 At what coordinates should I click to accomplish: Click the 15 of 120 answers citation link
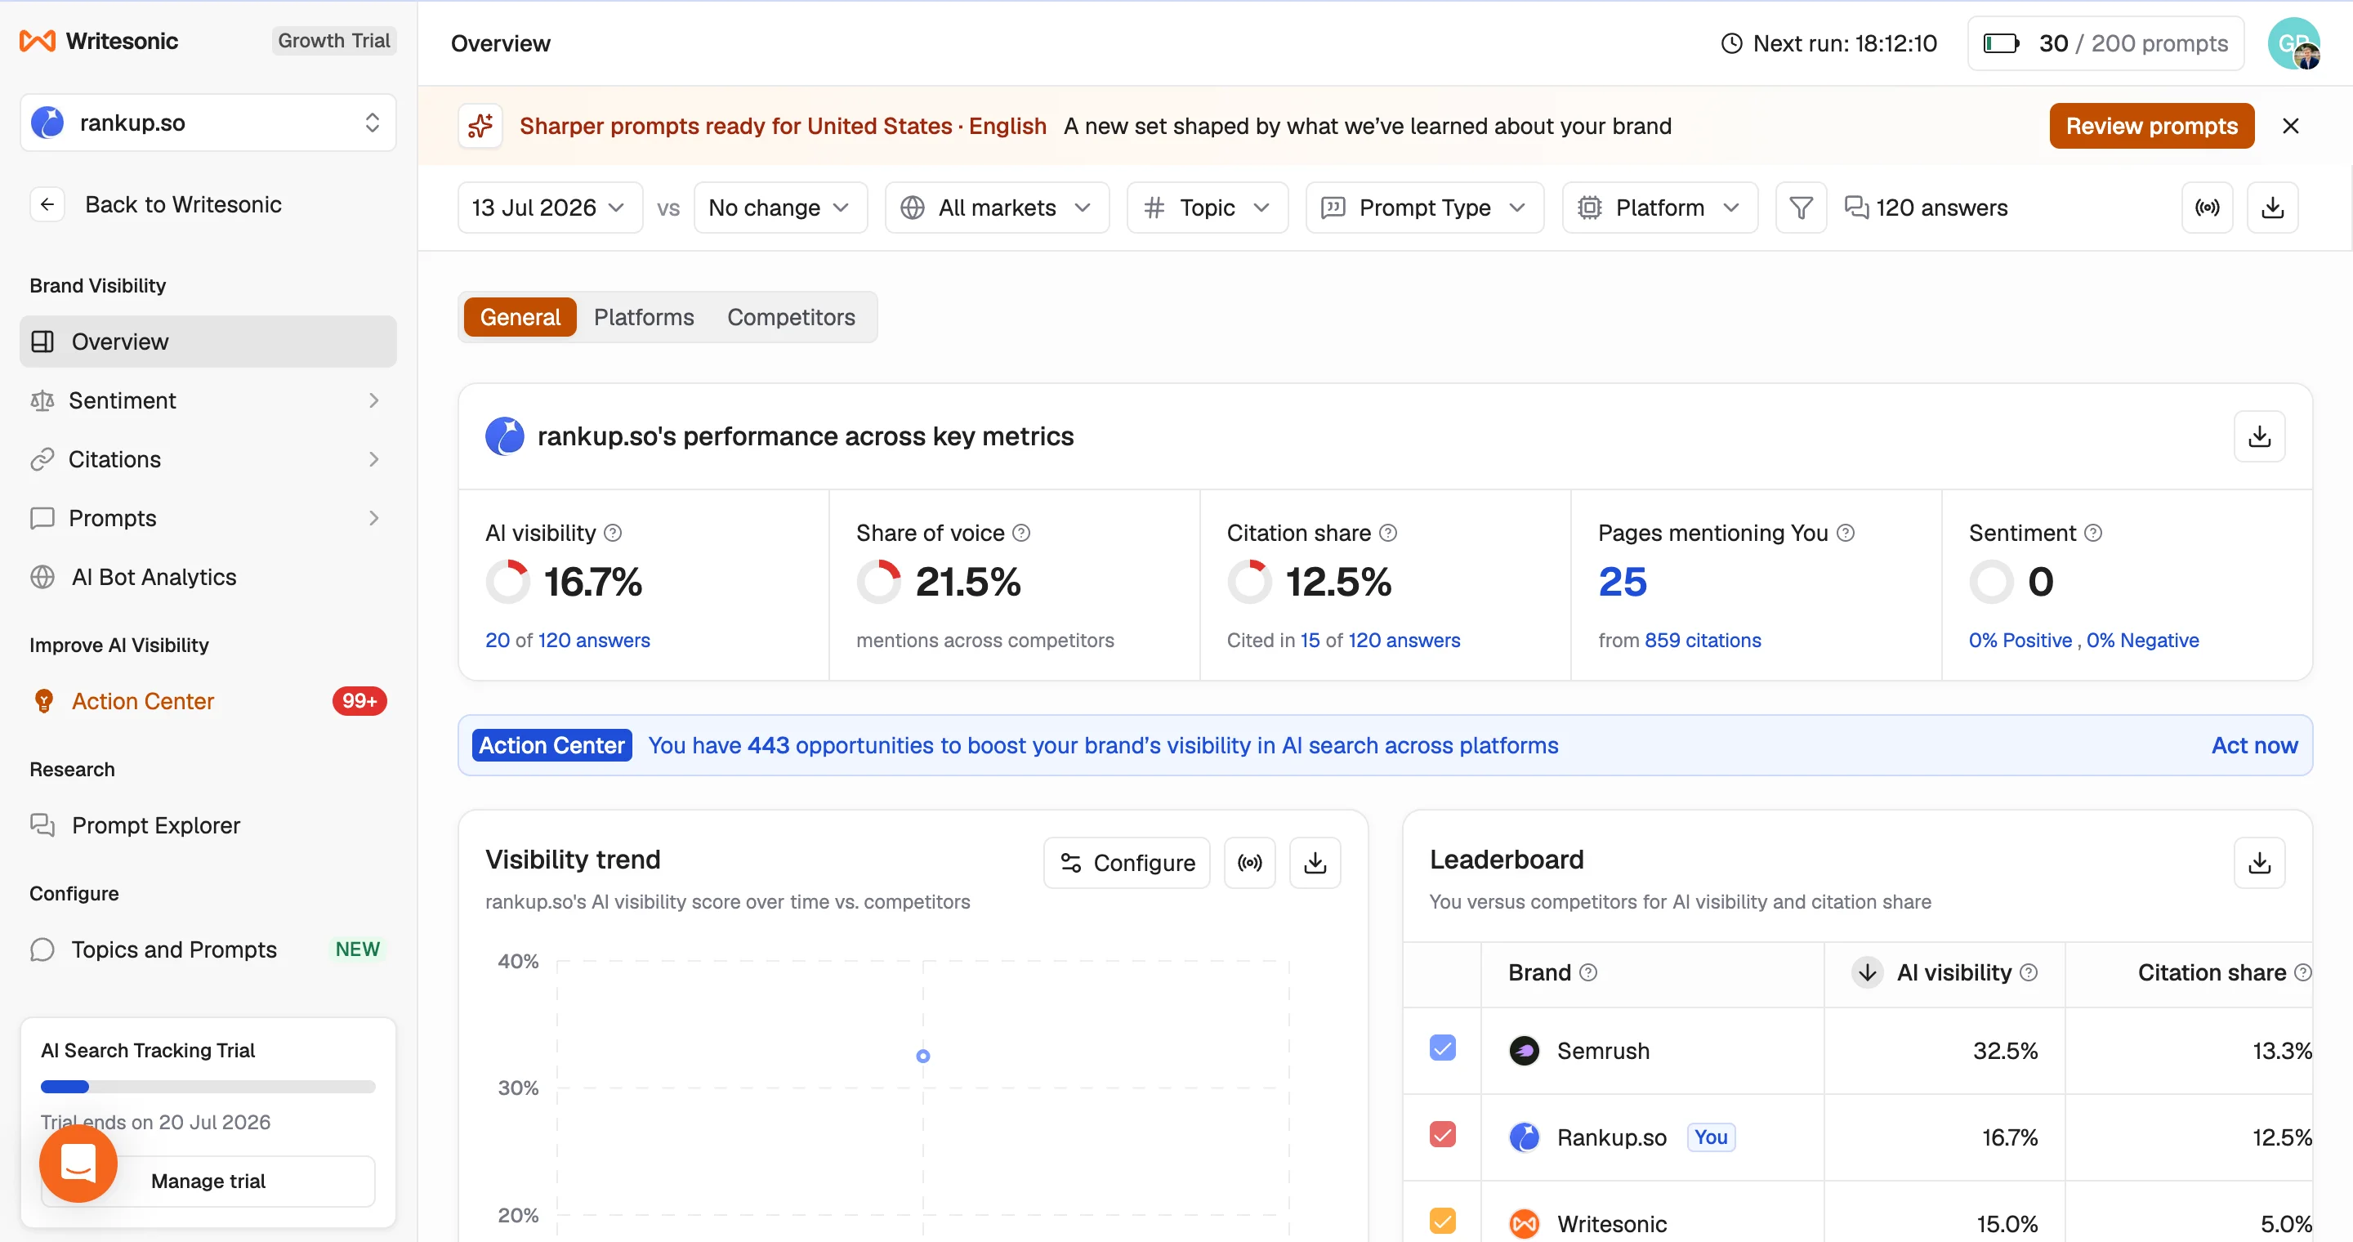pyautogui.click(x=1379, y=641)
